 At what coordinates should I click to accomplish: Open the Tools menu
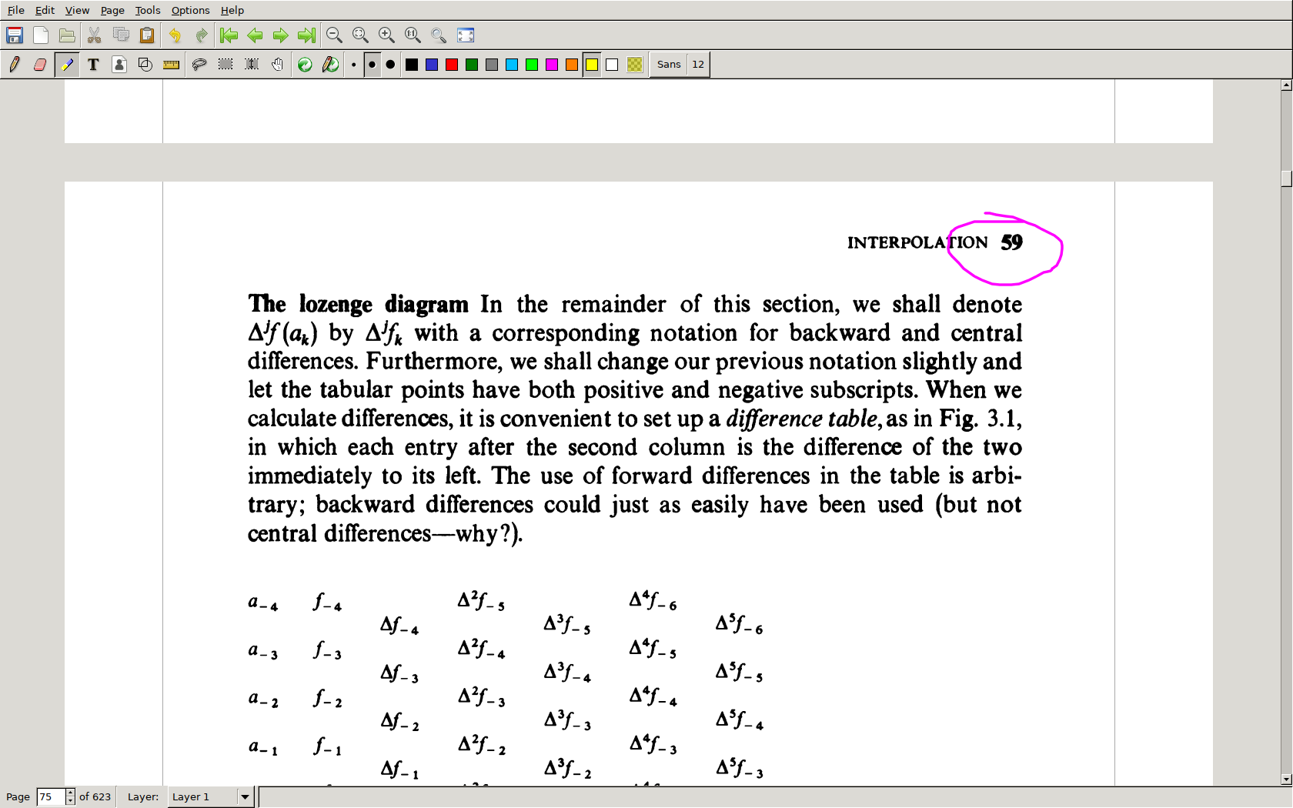[x=147, y=10]
